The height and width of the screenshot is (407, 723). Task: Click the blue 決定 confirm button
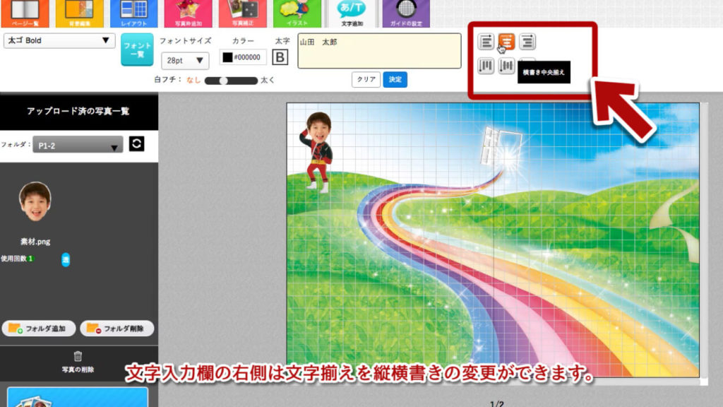(x=395, y=79)
